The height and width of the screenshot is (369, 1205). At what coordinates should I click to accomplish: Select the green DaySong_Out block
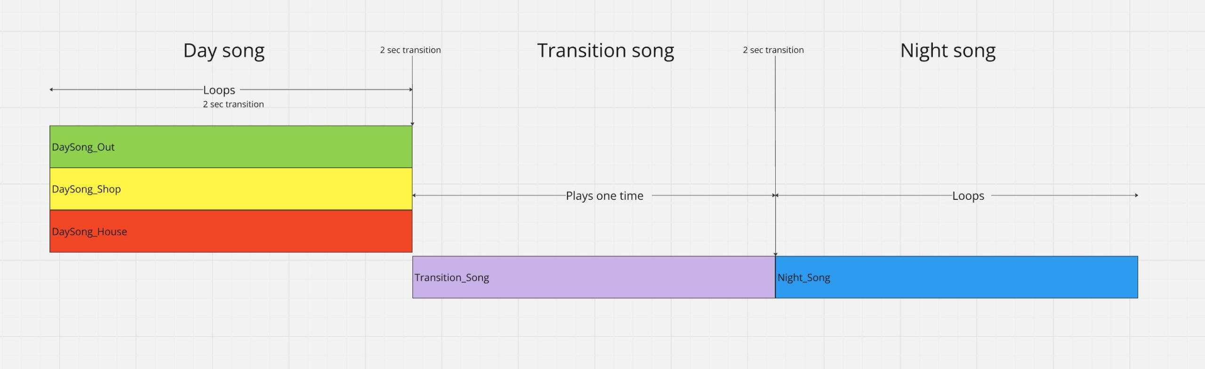[231, 147]
